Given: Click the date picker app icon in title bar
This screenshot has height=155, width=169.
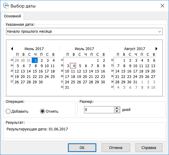Looking at the screenshot, I should pyautogui.click(x=6, y=6).
